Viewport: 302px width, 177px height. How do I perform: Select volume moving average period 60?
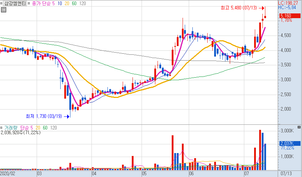point(45,128)
